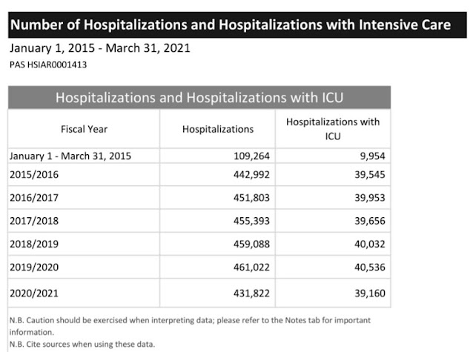
Task: Click the 2015/2016 fiscal year cell
Action: pyautogui.click(x=84, y=175)
